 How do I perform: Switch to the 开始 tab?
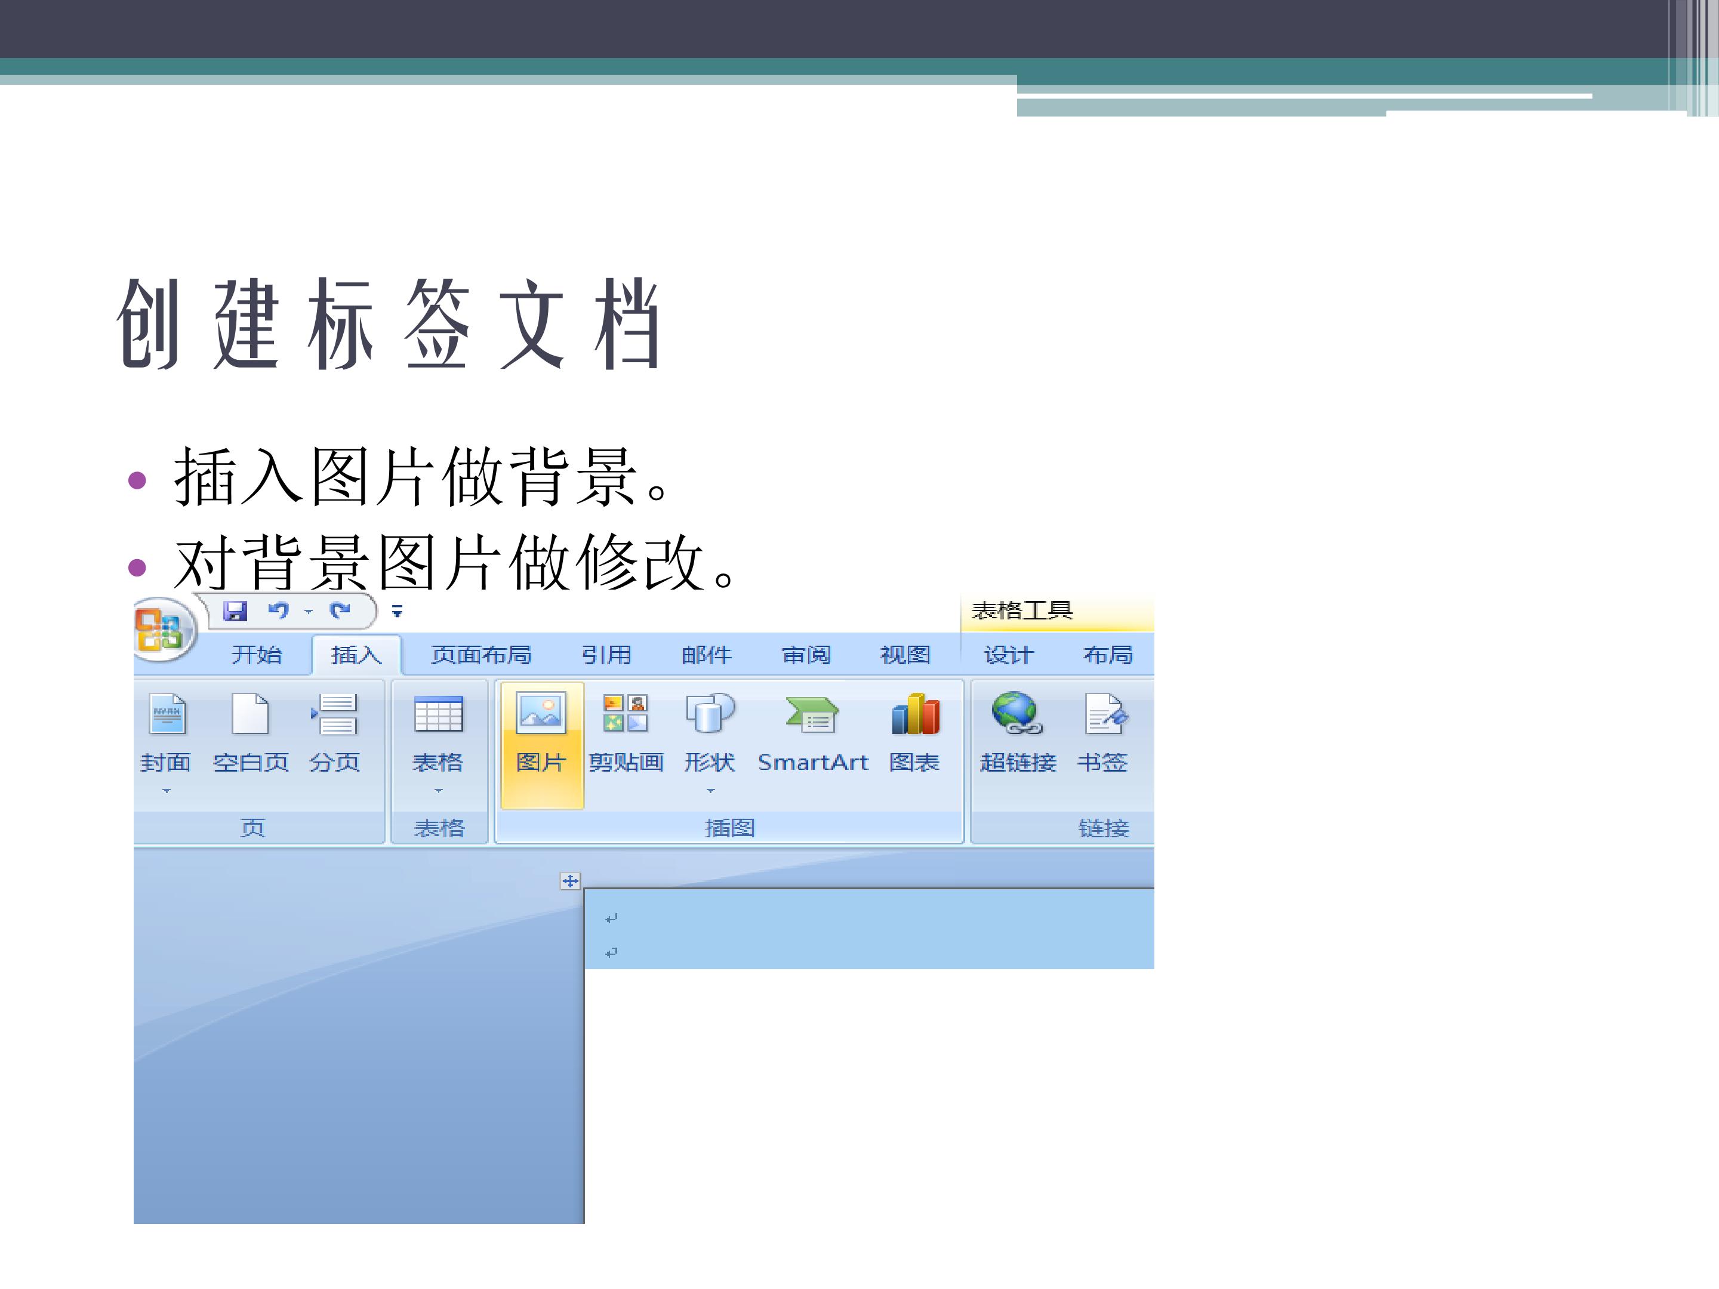coord(257,655)
